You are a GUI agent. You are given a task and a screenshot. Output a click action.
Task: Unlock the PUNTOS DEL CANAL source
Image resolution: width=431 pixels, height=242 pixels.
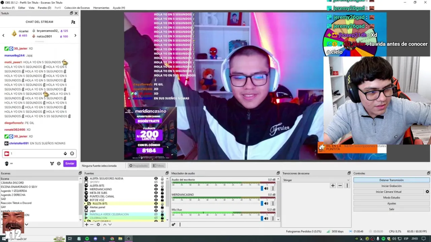click(162, 196)
